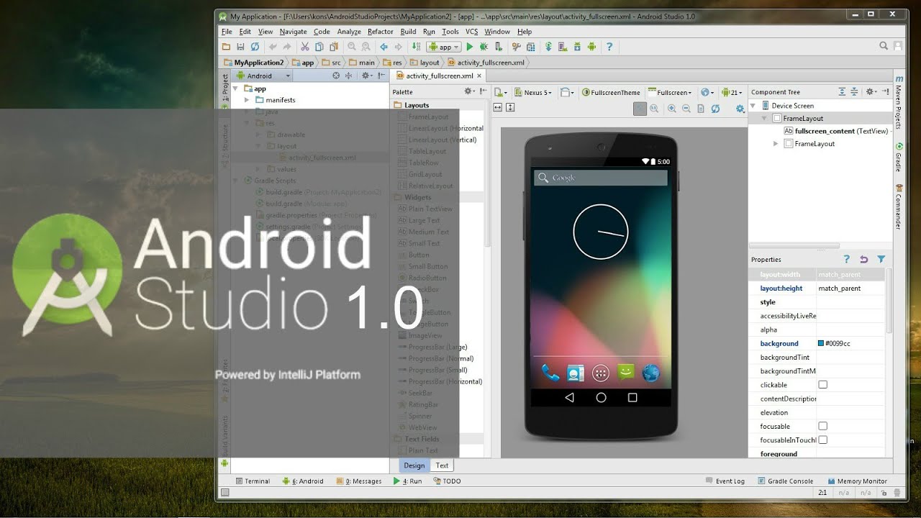The width and height of the screenshot is (921, 518).
Task: Click the Synchronize toolbar icon
Action: (x=254, y=47)
